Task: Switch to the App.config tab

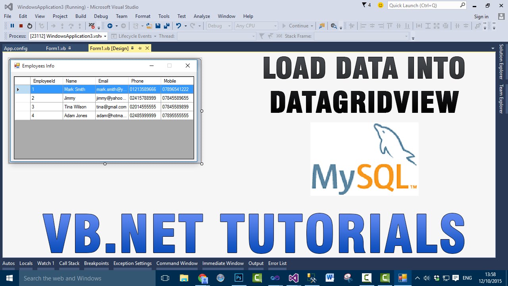Action: (16, 48)
